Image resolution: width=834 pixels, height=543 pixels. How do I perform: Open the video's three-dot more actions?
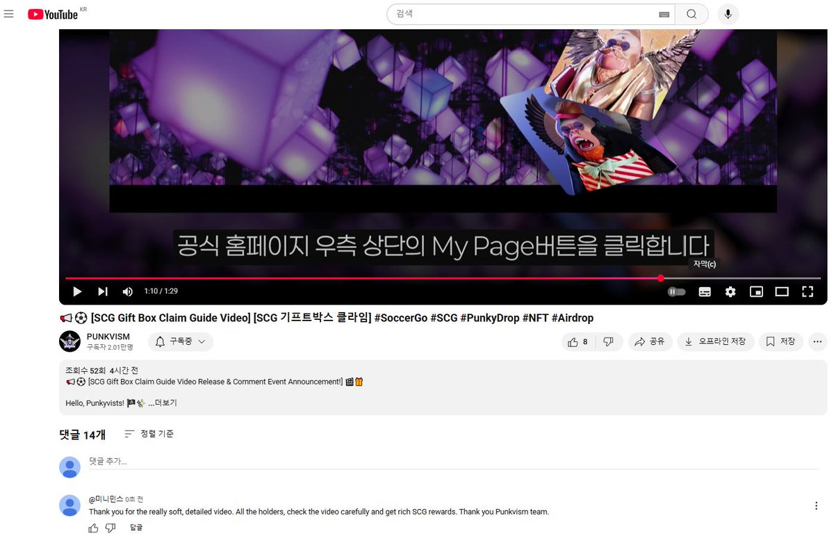[817, 341]
